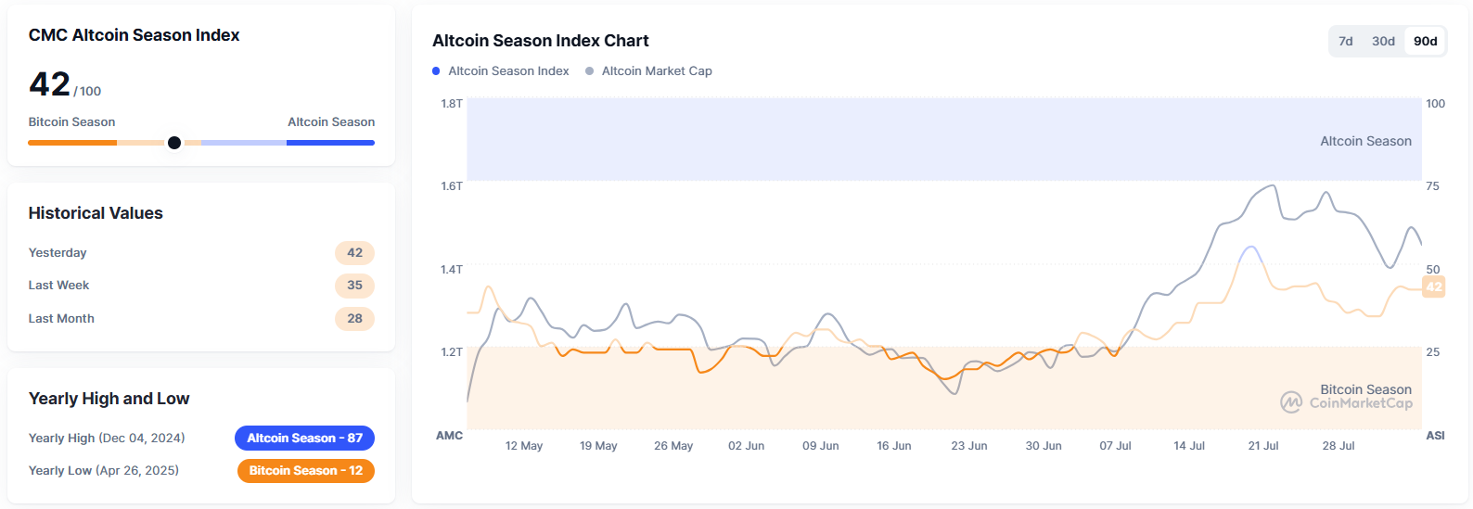Click the blue Altcoin Season end of gauge

[x=330, y=143]
